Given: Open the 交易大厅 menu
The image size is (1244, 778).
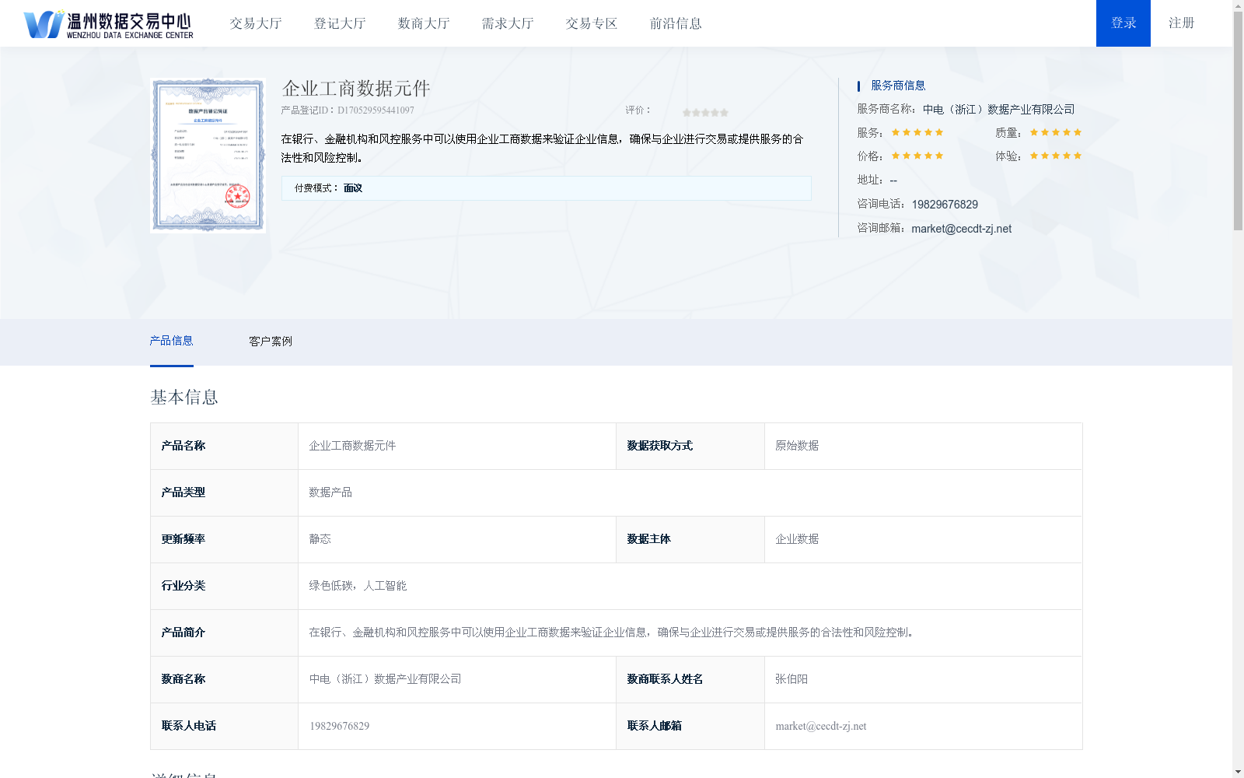Looking at the screenshot, I should pyautogui.click(x=256, y=23).
